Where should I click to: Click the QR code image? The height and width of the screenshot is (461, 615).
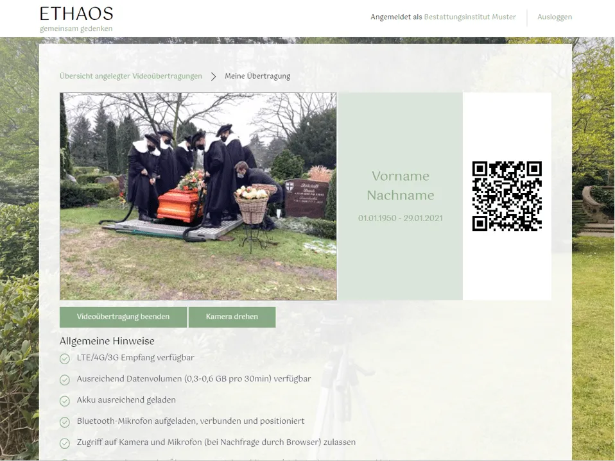tap(507, 196)
